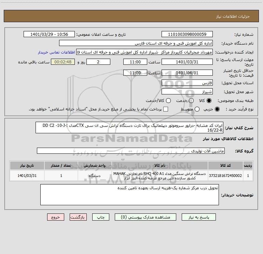
Task: Select the کالا/خدمت radio button
Action: click(x=168, y=101)
